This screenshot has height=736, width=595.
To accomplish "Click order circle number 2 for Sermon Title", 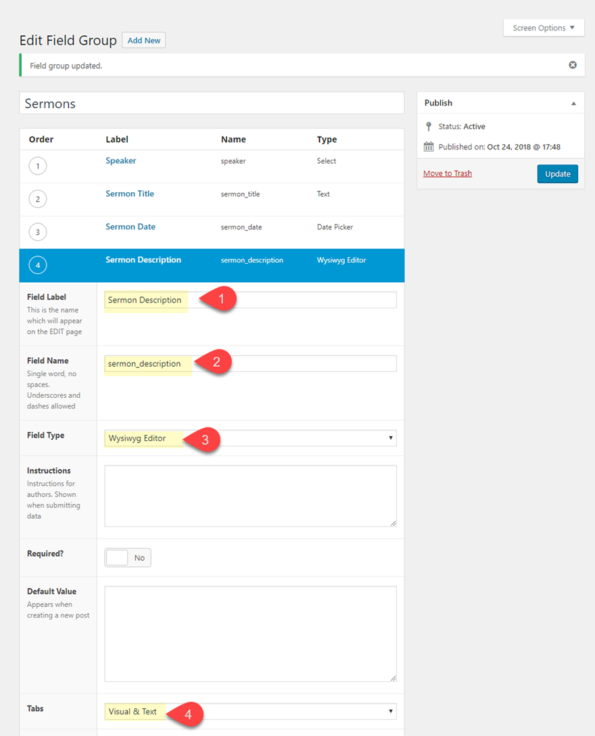I will click(38, 200).
